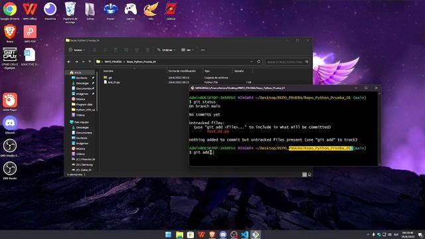
Task: Expand the address bar history dropdown
Action: (251, 62)
